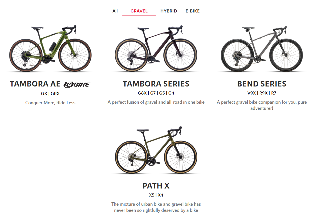Select the G8X | G7 | G5 | G4 models
The height and width of the screenshot is (214, 312).
(156, 93)
